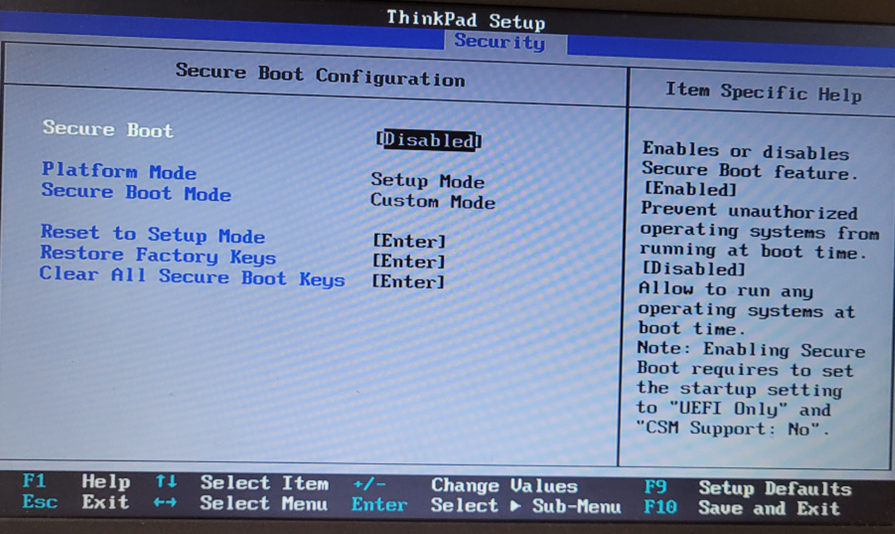
Task: Click the Custom Mode value
Action: pyautogui.click(x=433, y=201)
